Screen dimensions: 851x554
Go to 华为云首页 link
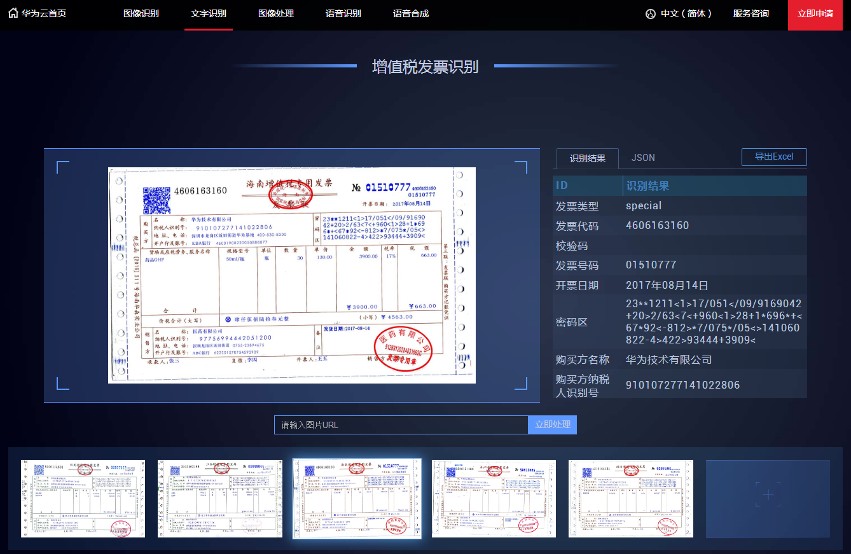44,13
